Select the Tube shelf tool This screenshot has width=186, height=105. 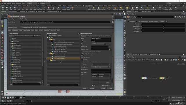click(11, 8)
